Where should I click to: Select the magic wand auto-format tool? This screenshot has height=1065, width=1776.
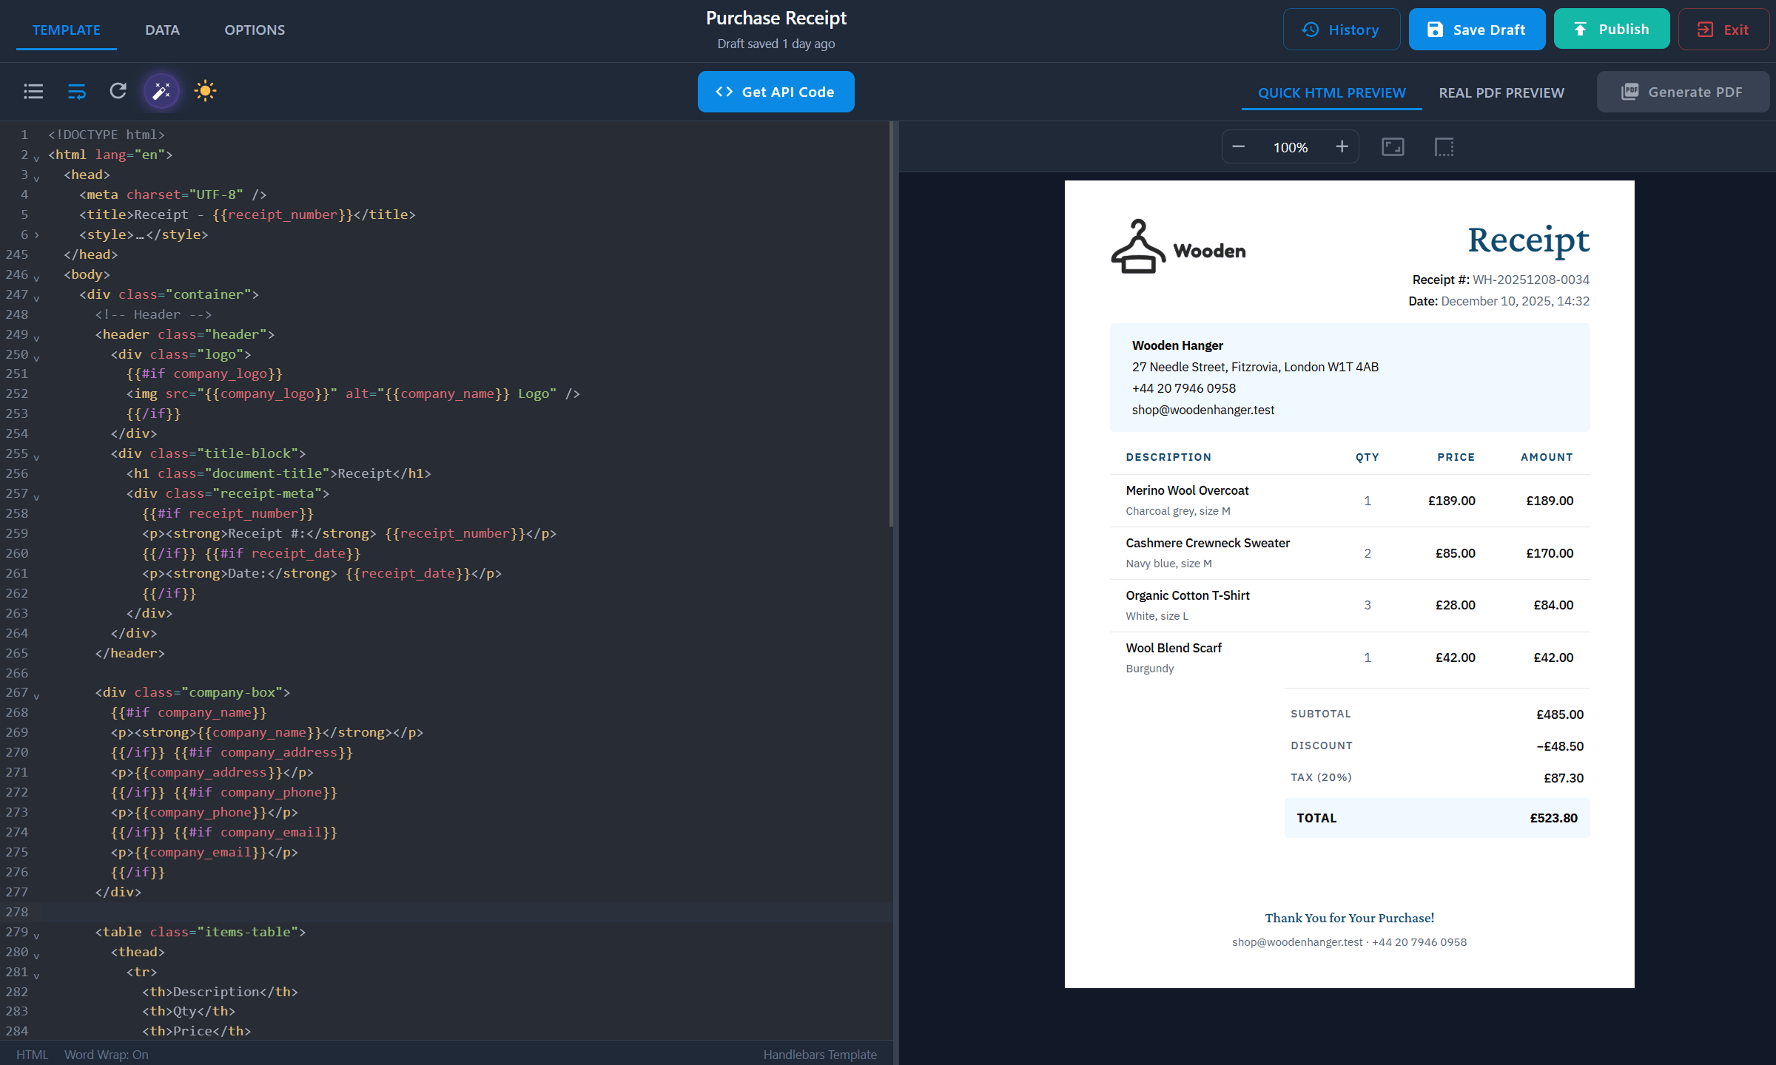tap(161, 91)
